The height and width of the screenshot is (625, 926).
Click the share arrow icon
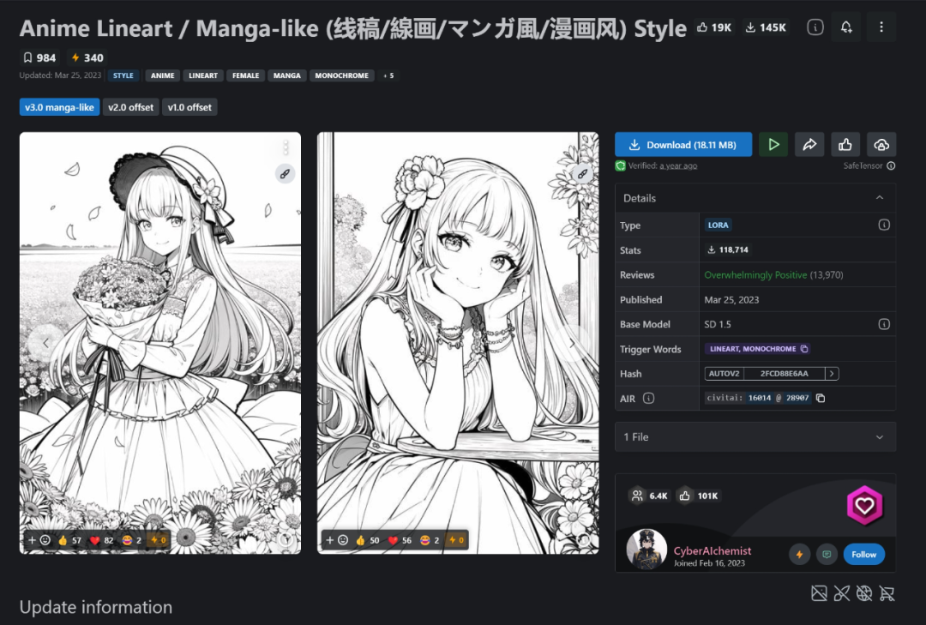[x=809, y=145]
